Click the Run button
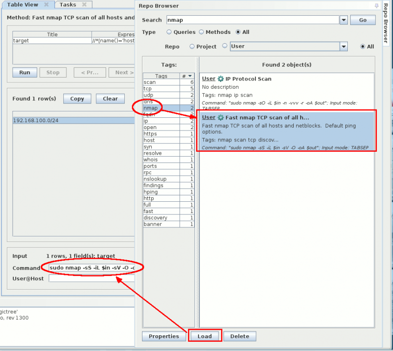This screenshot has width=393, height=351. pos(25,72)
